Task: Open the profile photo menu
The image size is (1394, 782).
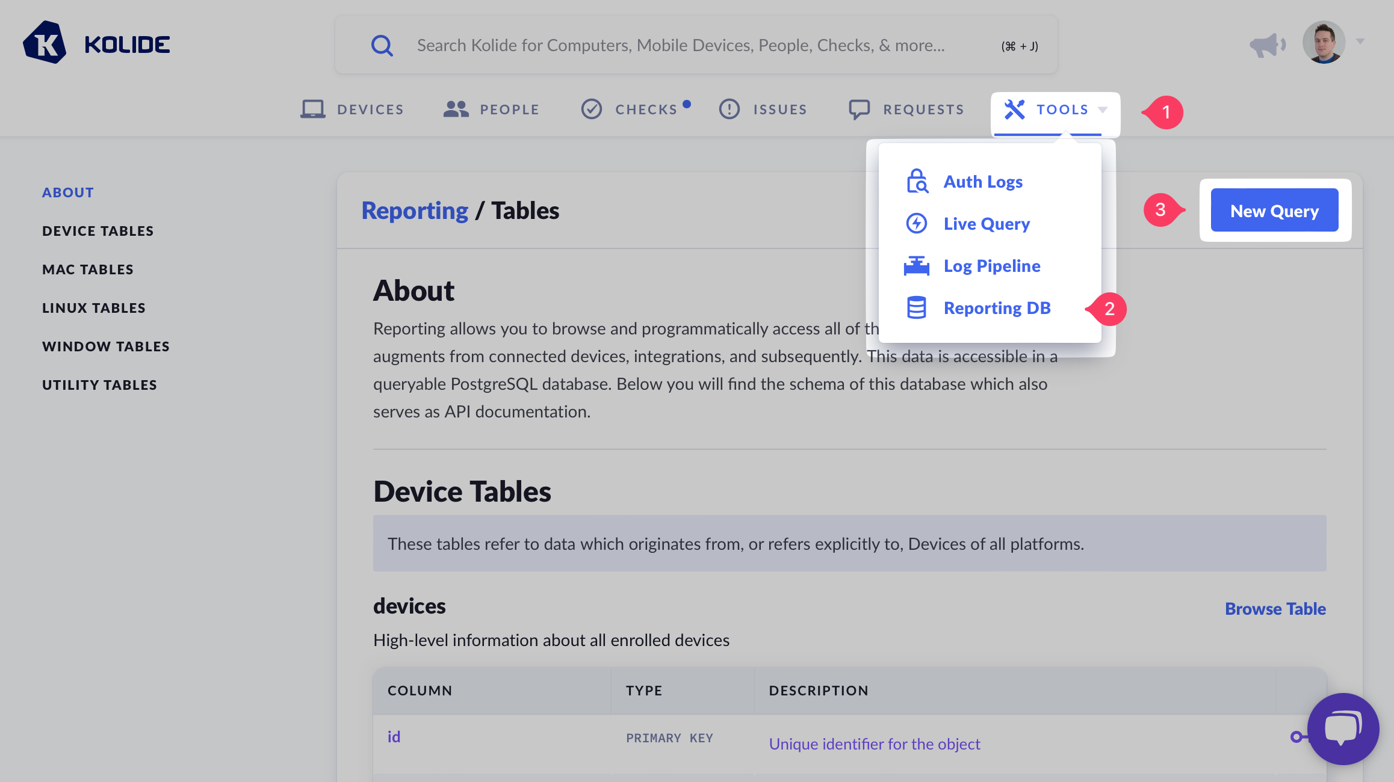Action: (x=1324, y=43)
